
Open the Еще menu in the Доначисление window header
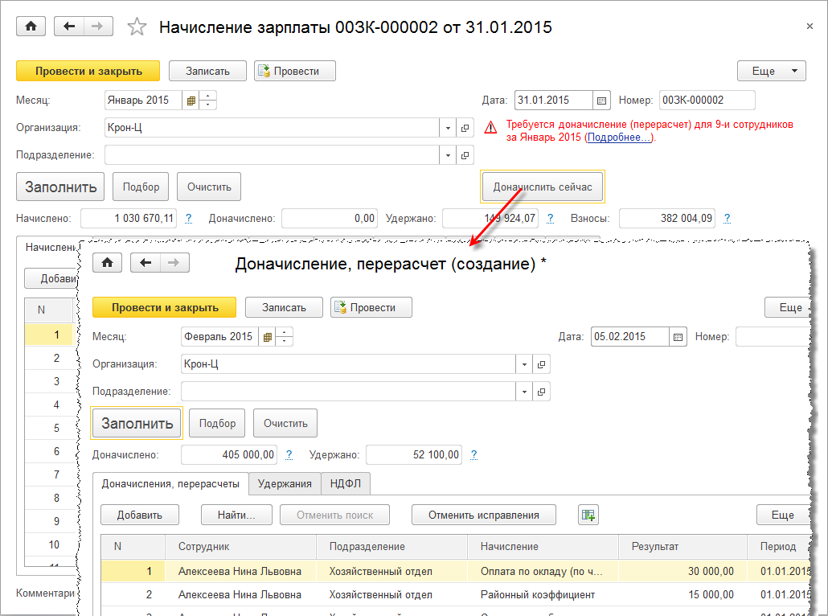pos(788,307)
